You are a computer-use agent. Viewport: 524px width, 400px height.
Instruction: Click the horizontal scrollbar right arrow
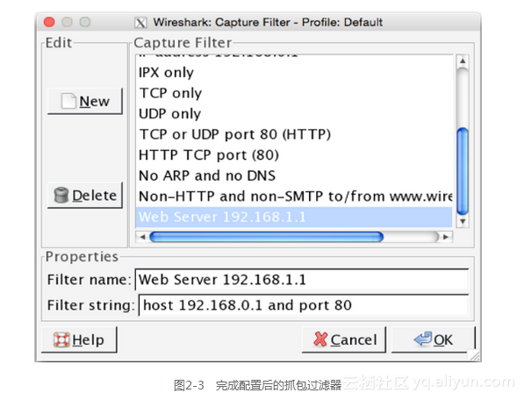pyautogui.click(x=446, y=237)
